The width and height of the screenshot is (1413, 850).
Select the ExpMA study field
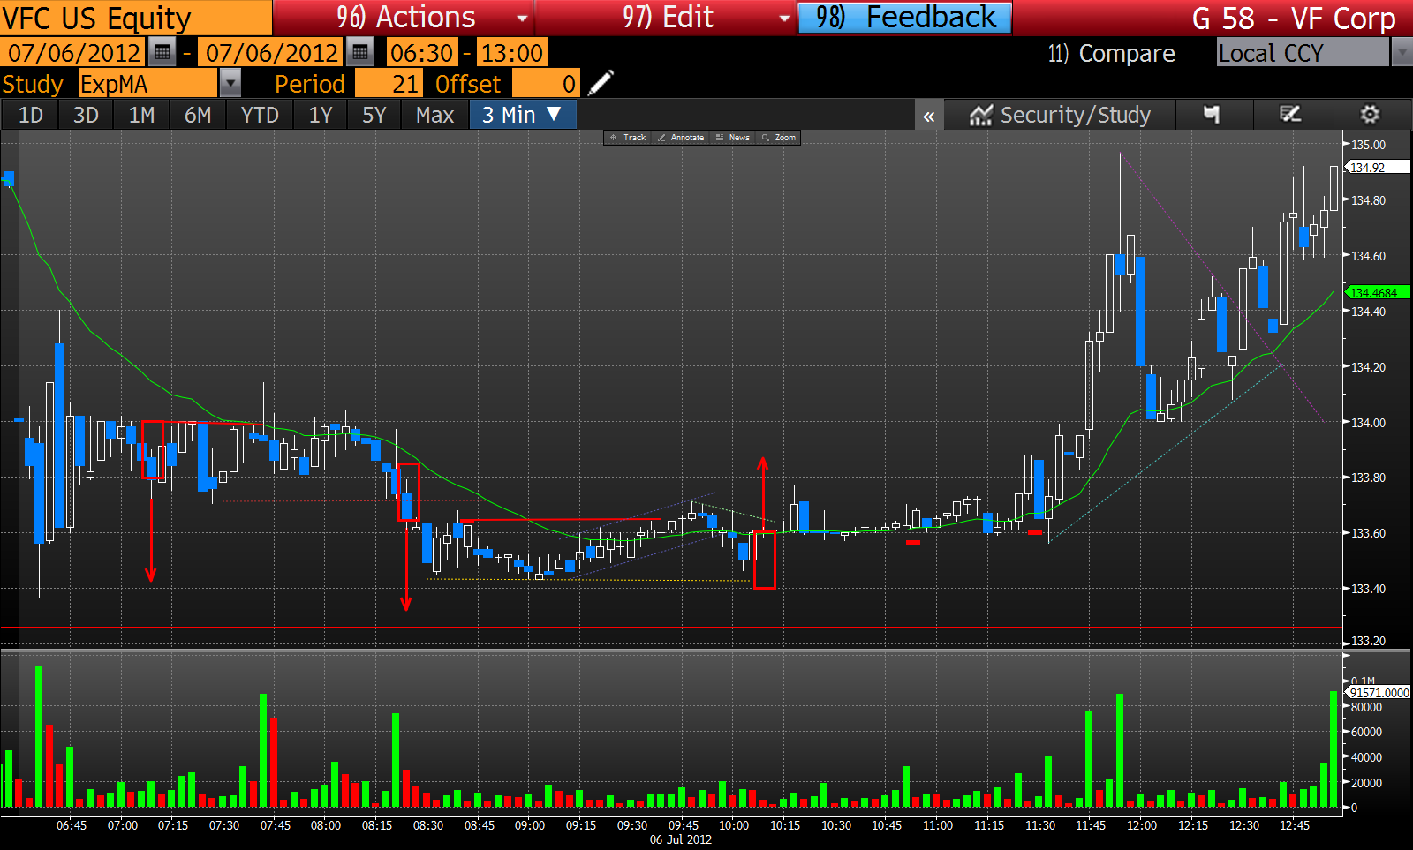pos(147,84)
